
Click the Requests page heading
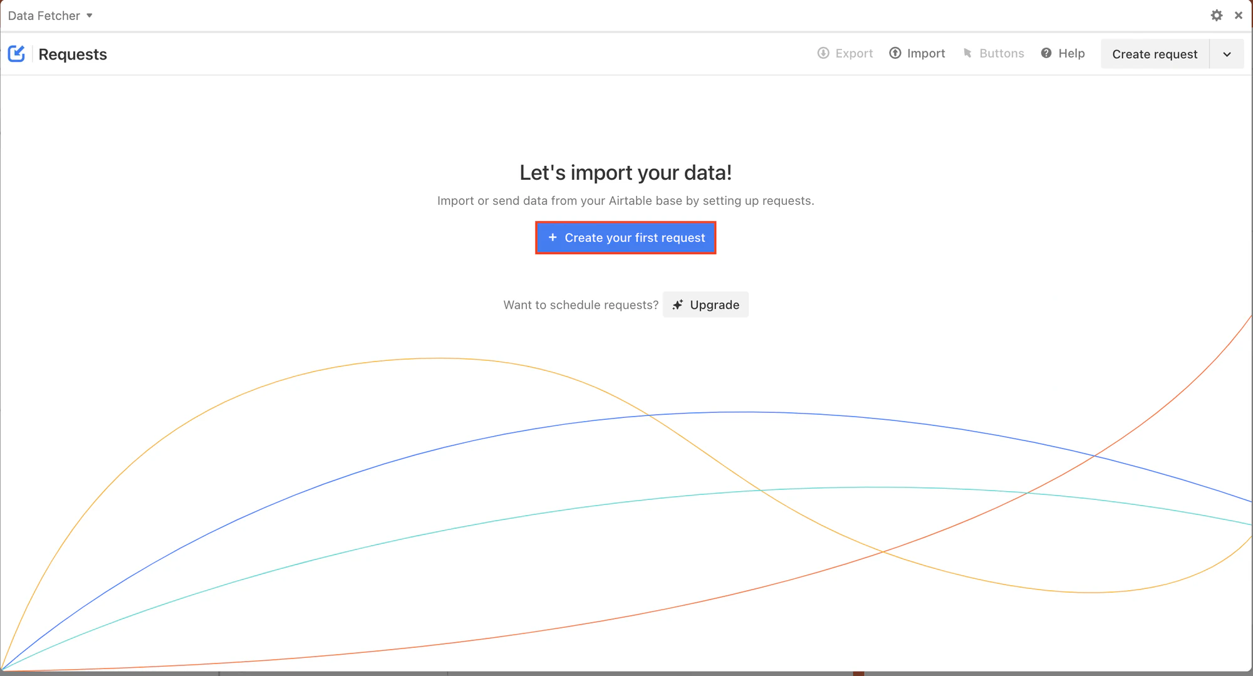tap(73, 55)
